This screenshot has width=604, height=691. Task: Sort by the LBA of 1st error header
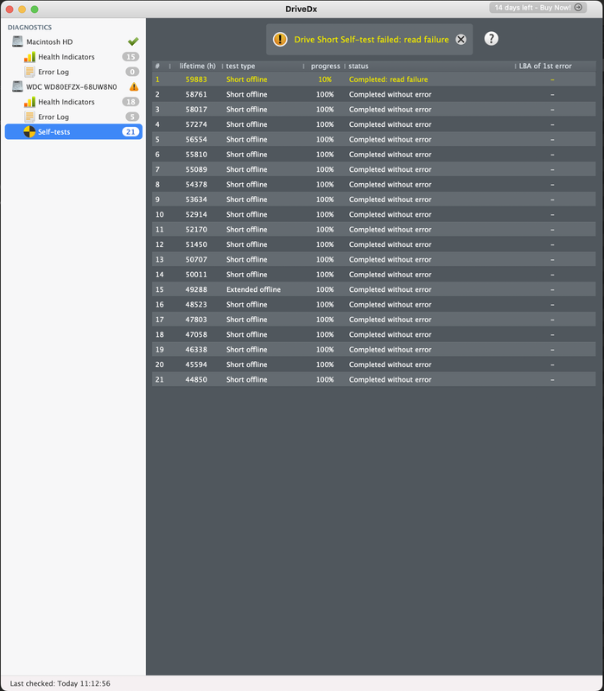[556, 67]
